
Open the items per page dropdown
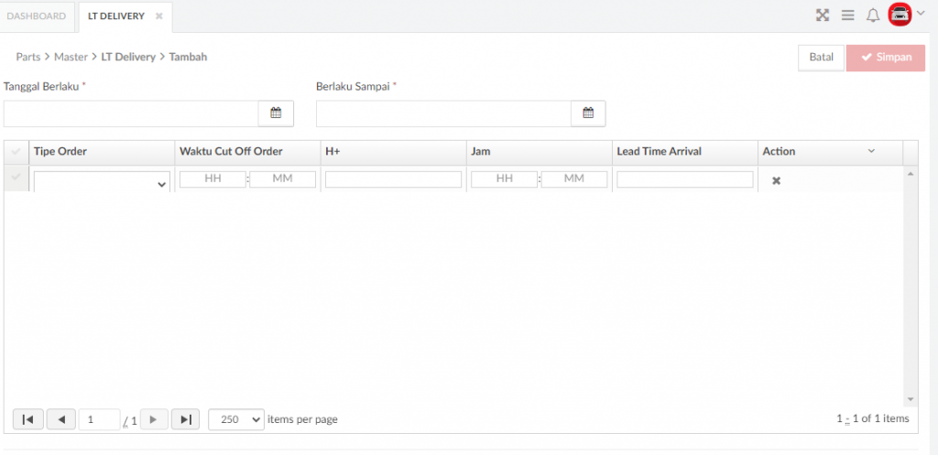coord(236,419)
